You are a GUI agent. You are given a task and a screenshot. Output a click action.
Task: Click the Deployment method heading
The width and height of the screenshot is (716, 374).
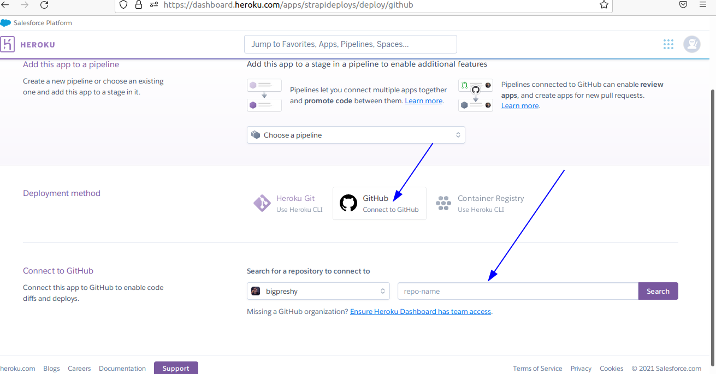click(62, 193)
